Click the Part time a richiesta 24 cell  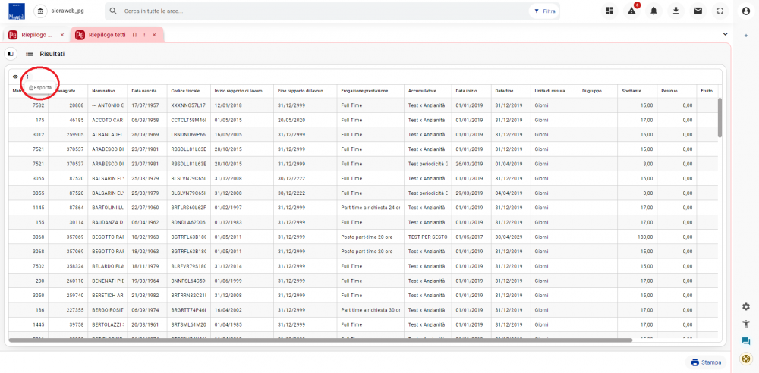click(370, 208)
